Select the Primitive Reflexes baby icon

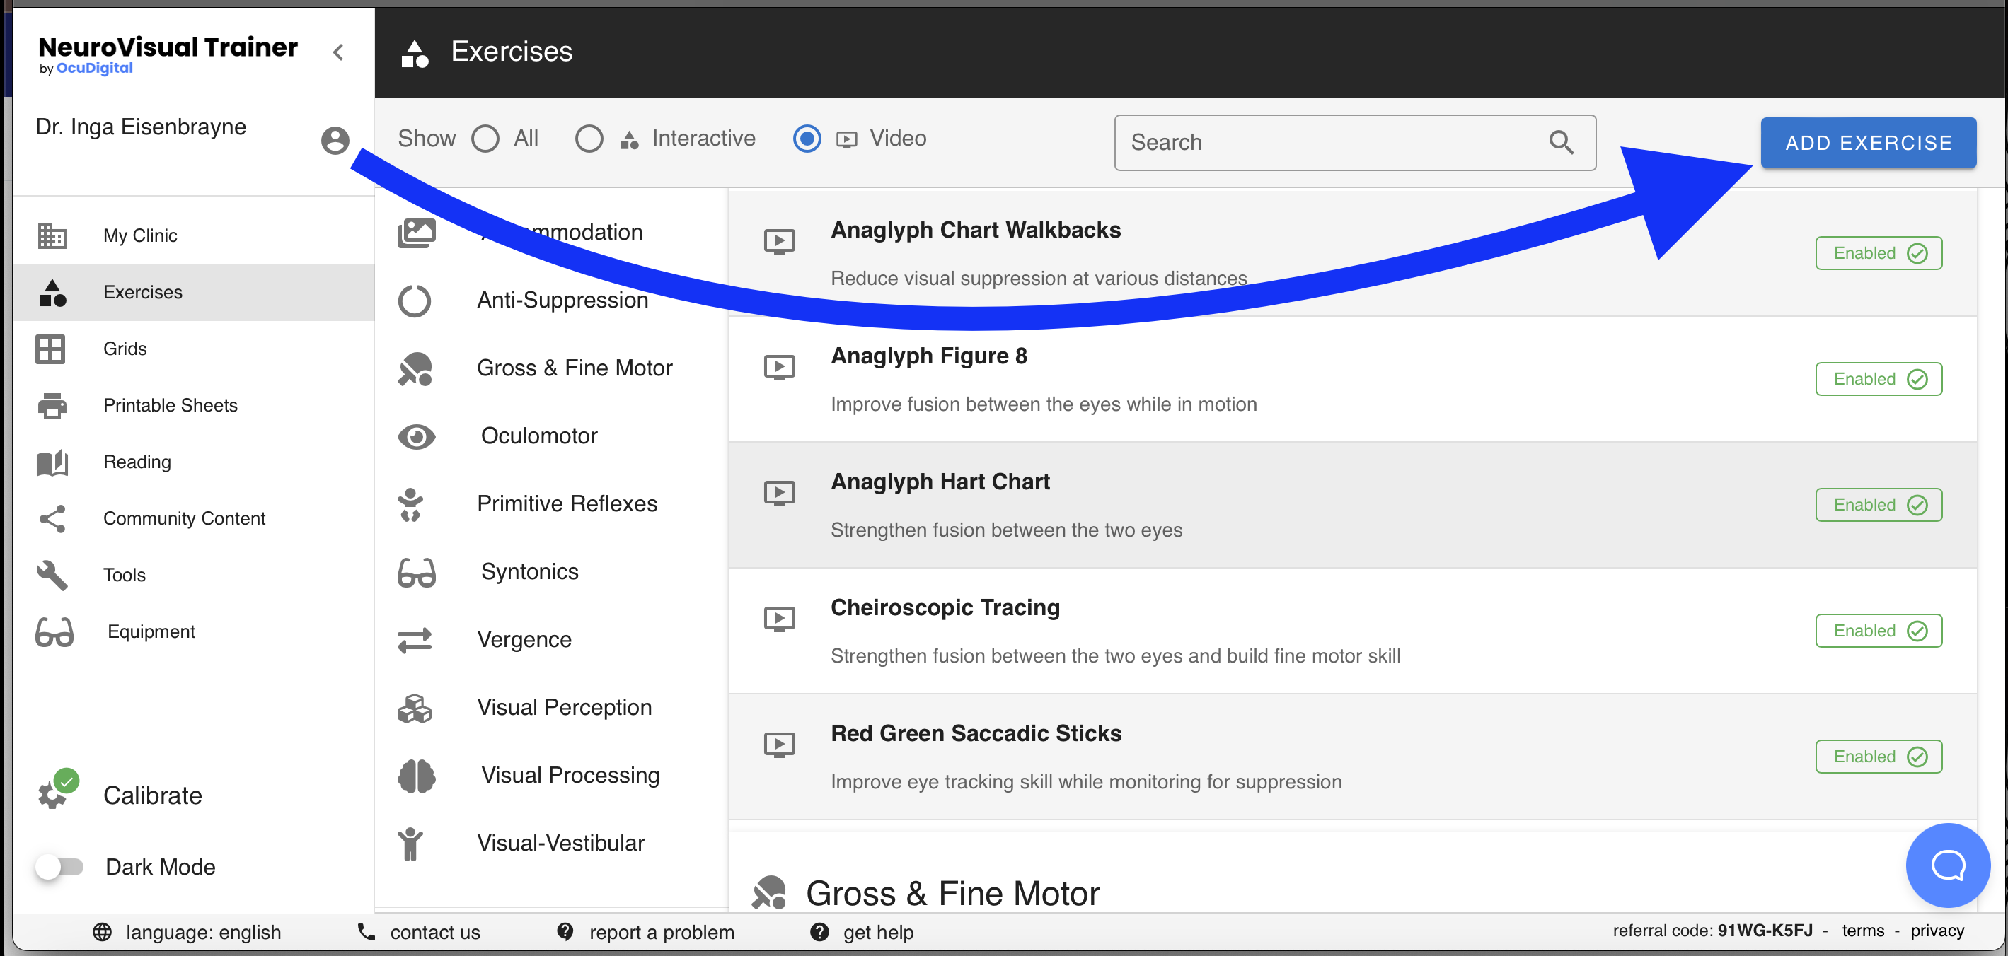(410, 504)
